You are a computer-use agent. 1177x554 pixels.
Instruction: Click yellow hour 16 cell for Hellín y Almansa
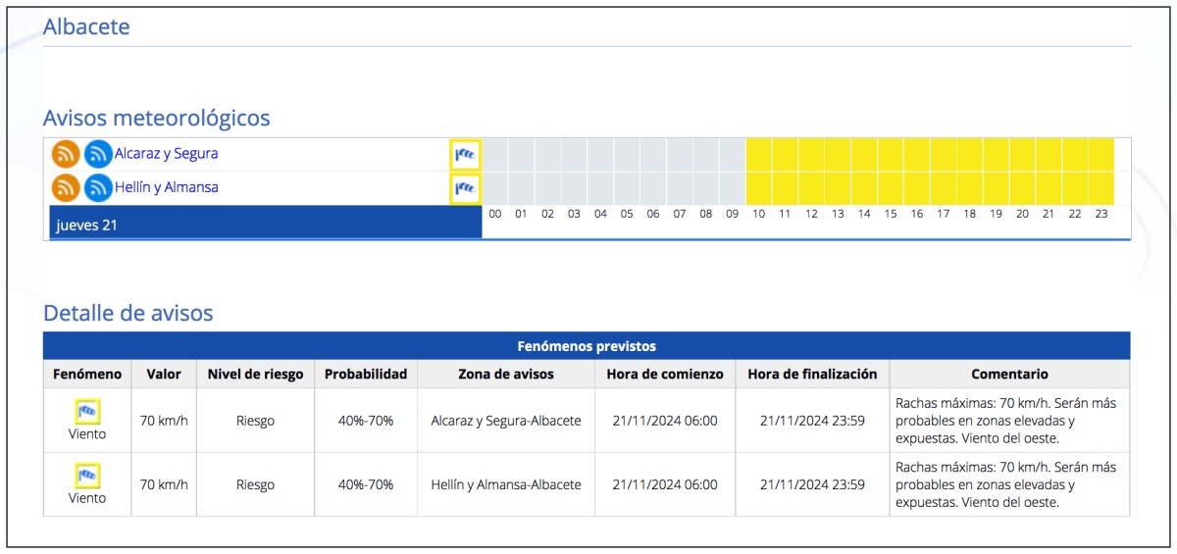(917, 188)
